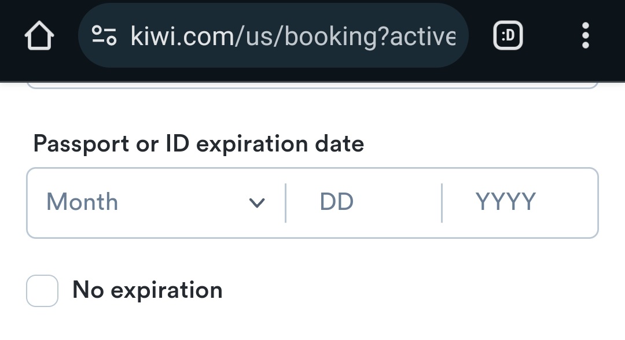Switch browser tabs using the tab switcher
This screenshot has width=625, height=340.
(x=507, y=35)
